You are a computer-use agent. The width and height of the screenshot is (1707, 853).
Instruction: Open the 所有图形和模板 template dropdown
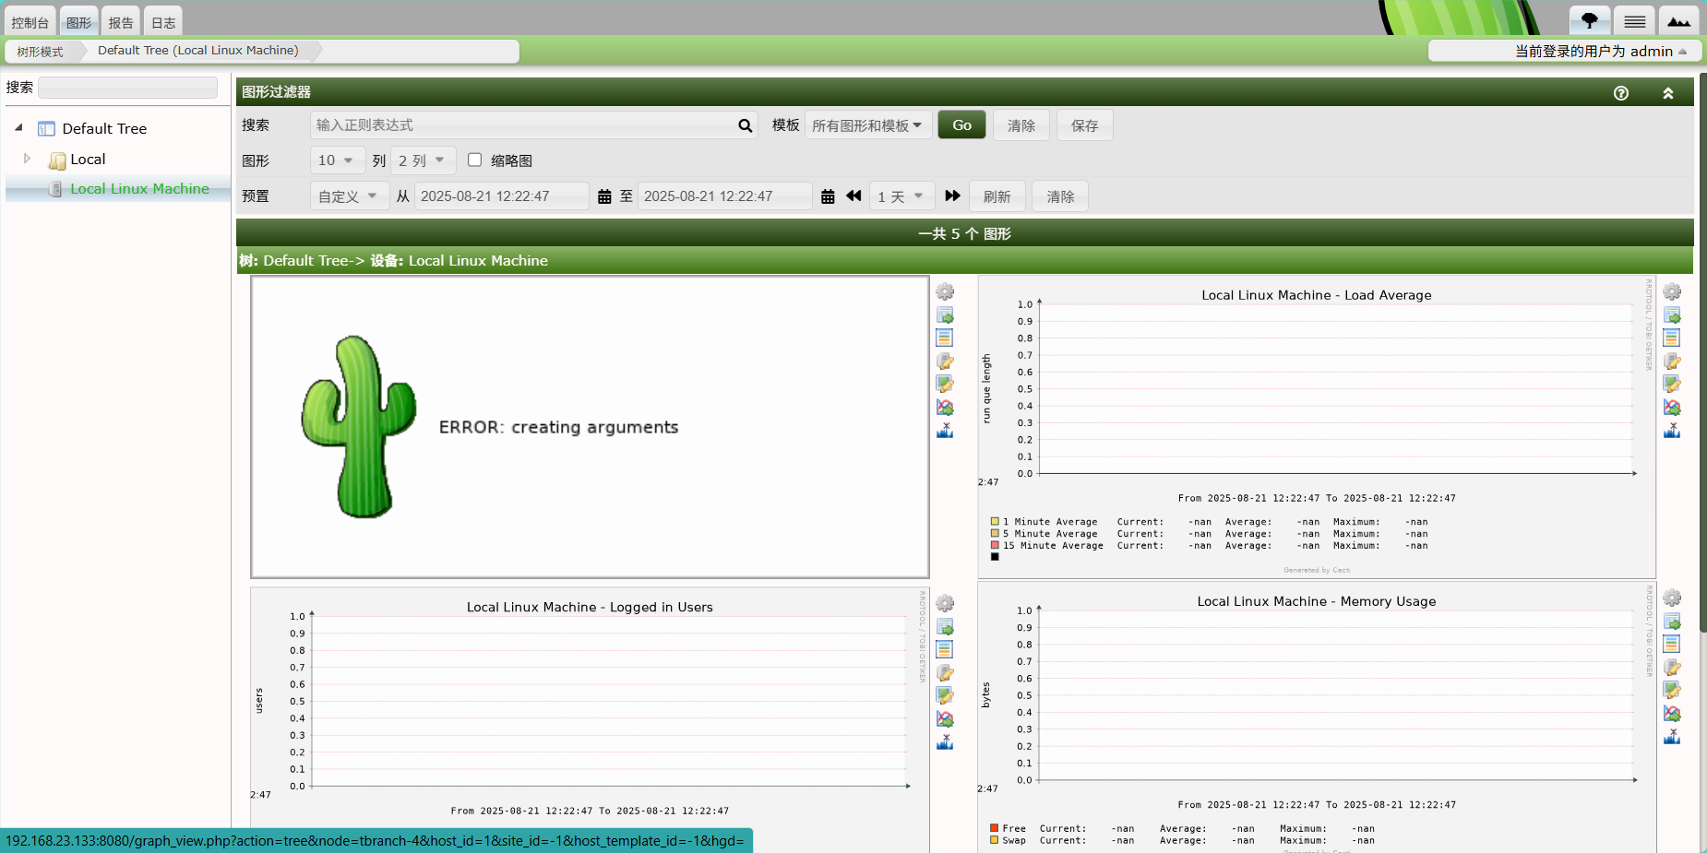pyautogui.click(x=867, y=125)
